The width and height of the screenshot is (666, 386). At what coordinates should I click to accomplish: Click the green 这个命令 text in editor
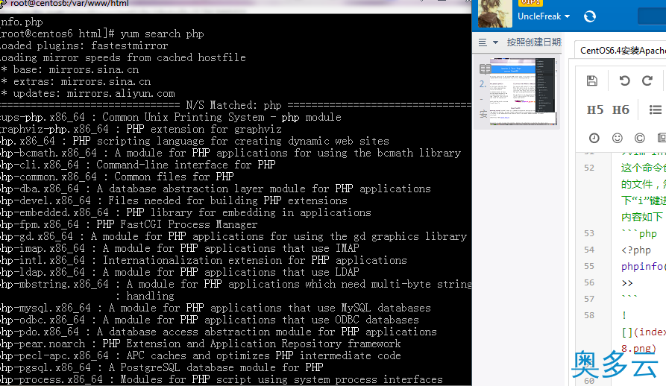pos(643,168)
